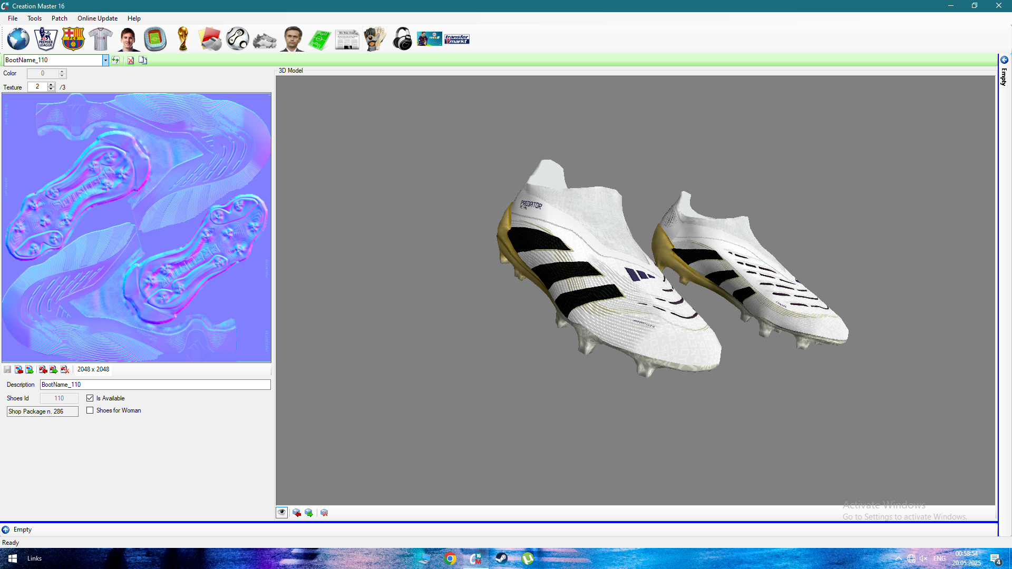This screenshot has width=1012, height=569.
Task: Click the boot normal map texture preview
Action: (x=137, y=228)
